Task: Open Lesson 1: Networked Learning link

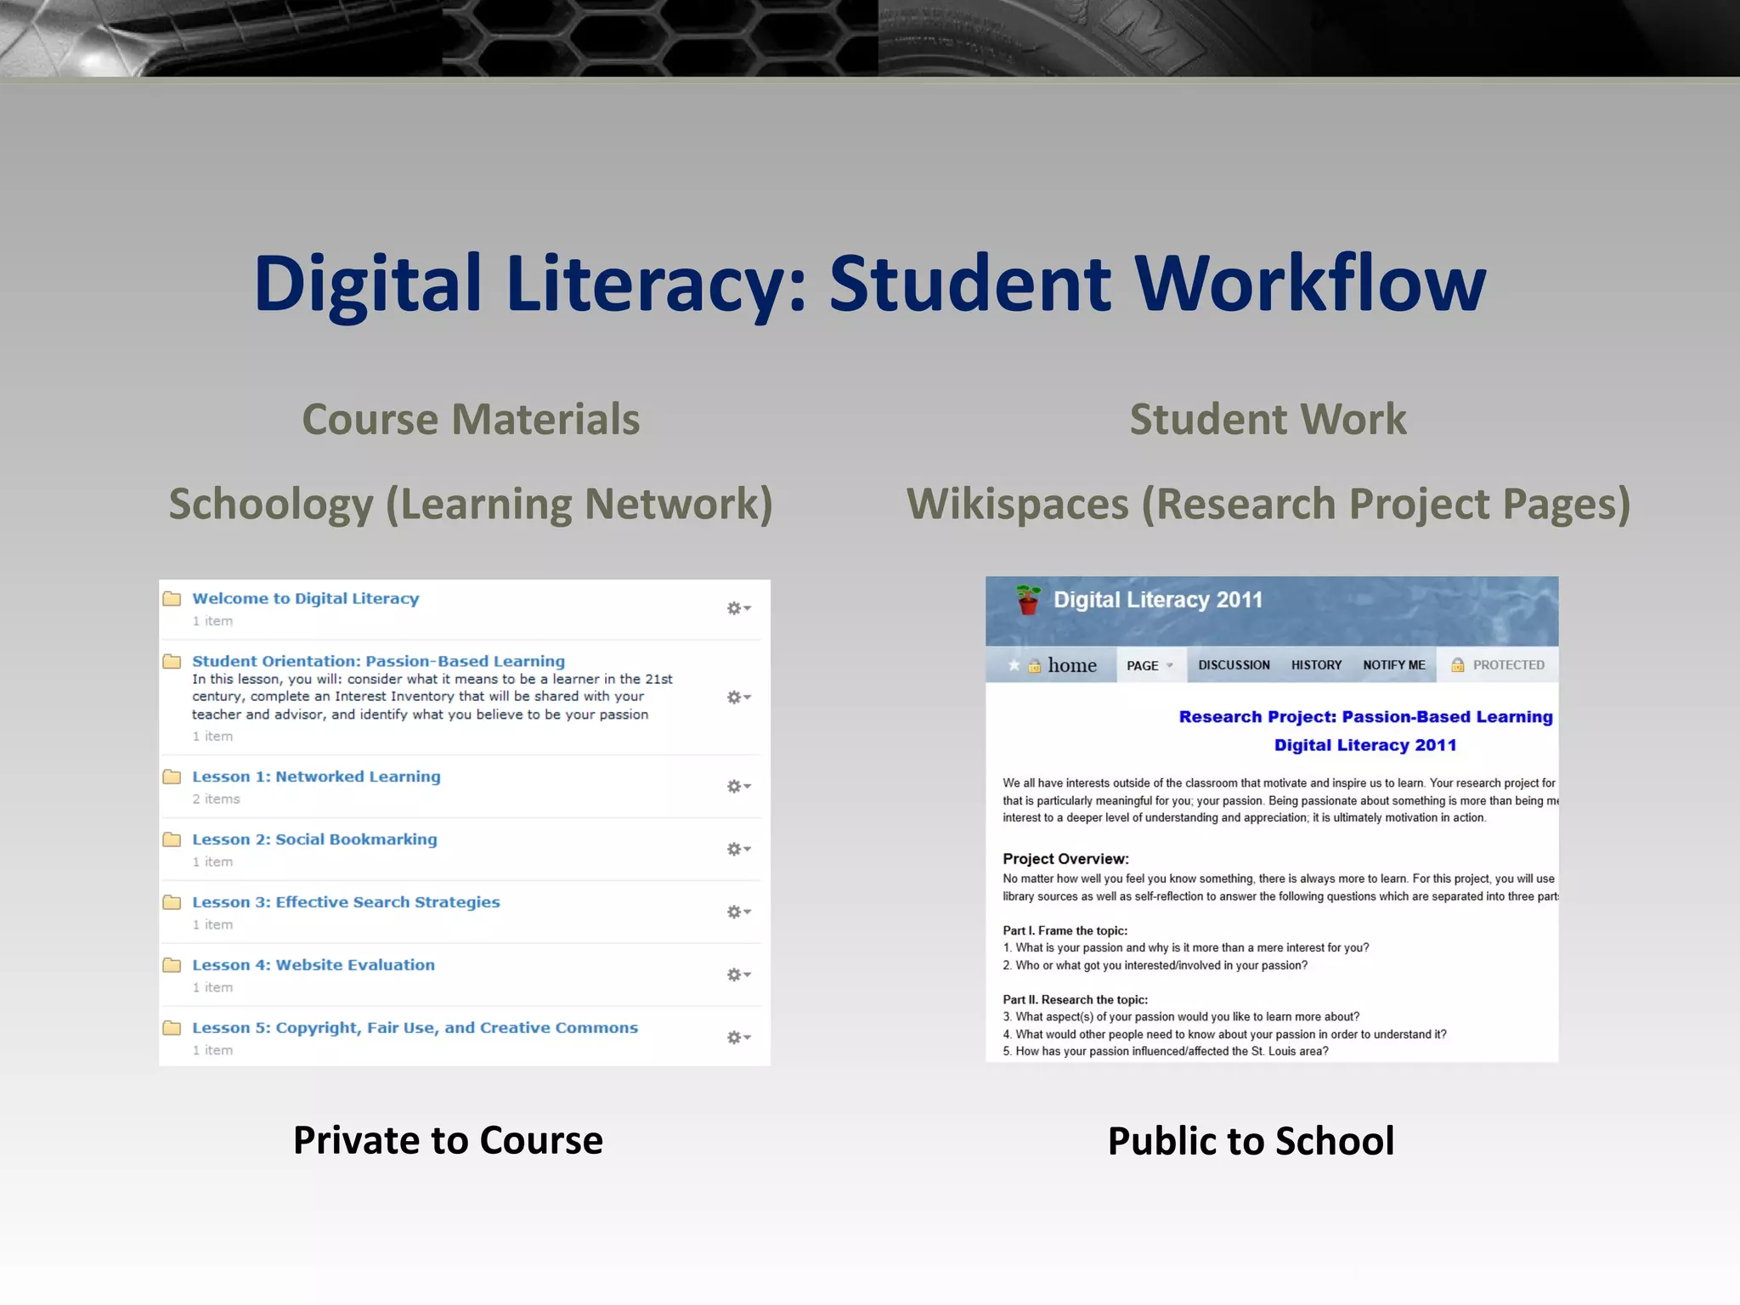Action: 316,777
